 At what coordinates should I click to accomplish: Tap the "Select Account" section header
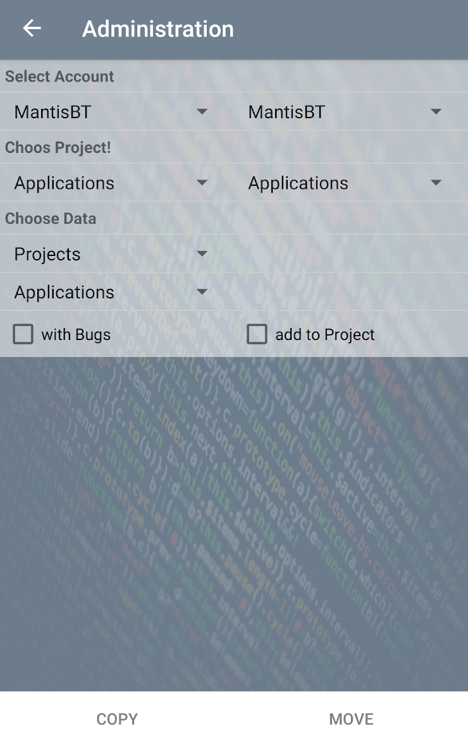coord(59,76)
